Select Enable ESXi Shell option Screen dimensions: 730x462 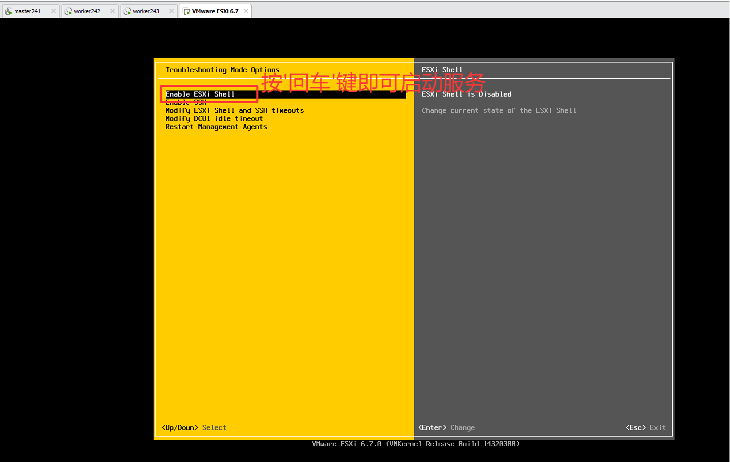pyautogui.click(x=285, y=94)
